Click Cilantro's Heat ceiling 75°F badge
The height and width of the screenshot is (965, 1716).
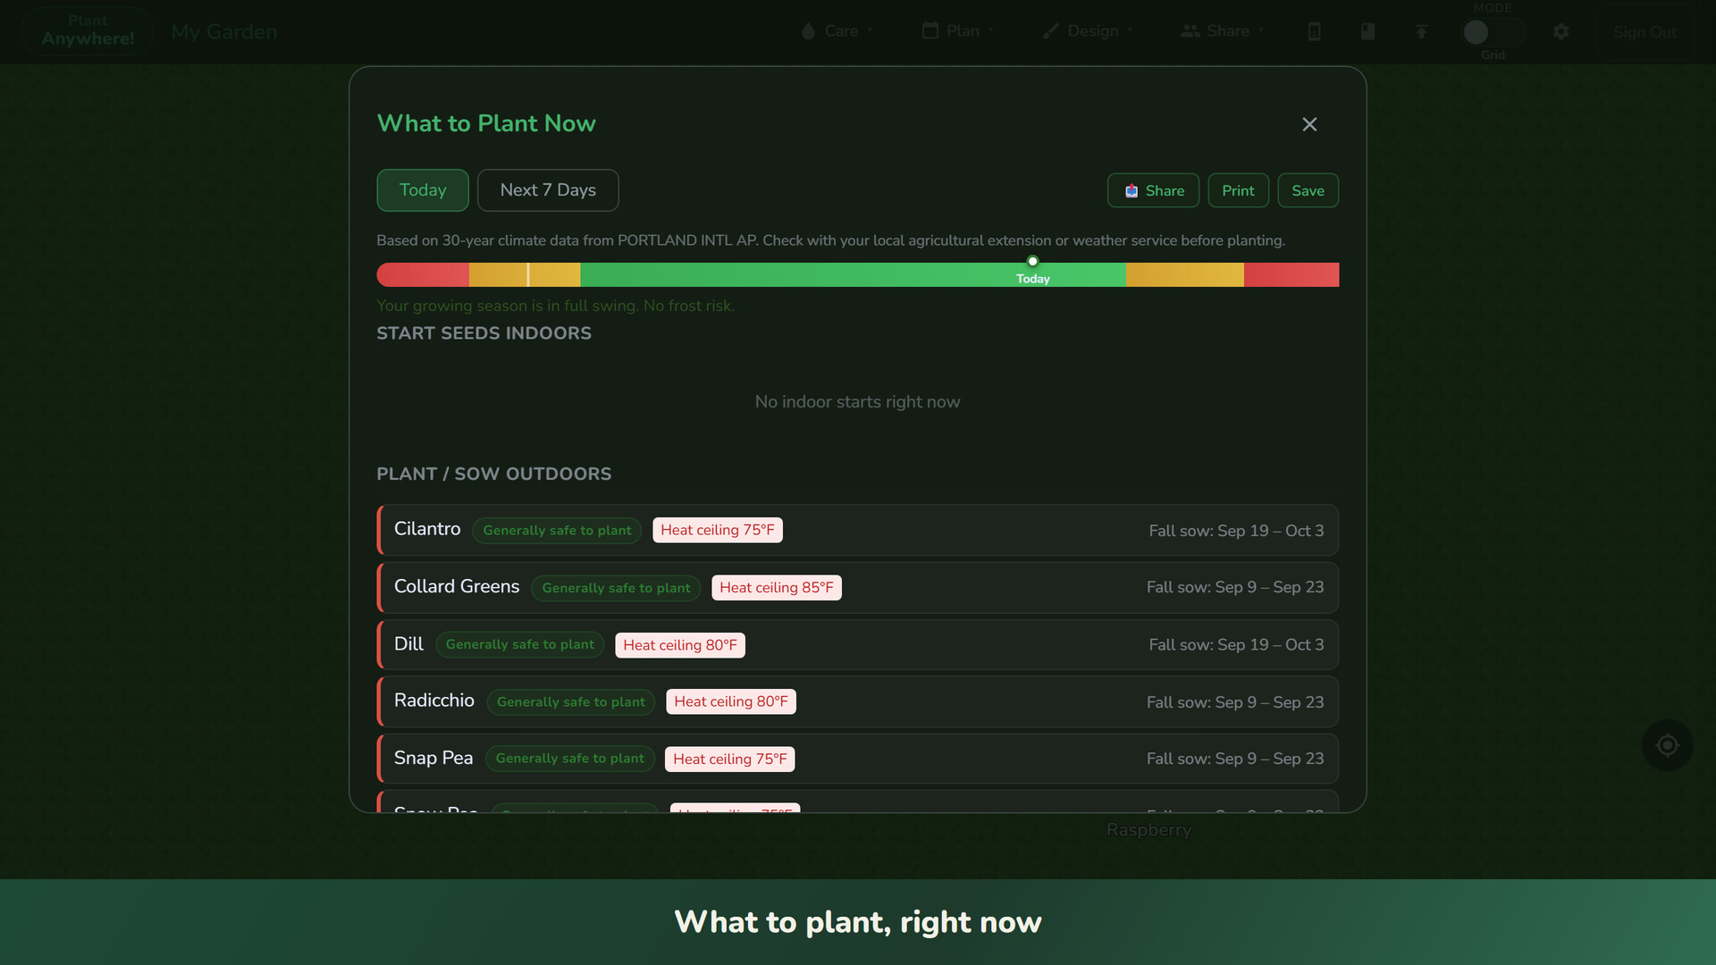(x=718, y=530)
